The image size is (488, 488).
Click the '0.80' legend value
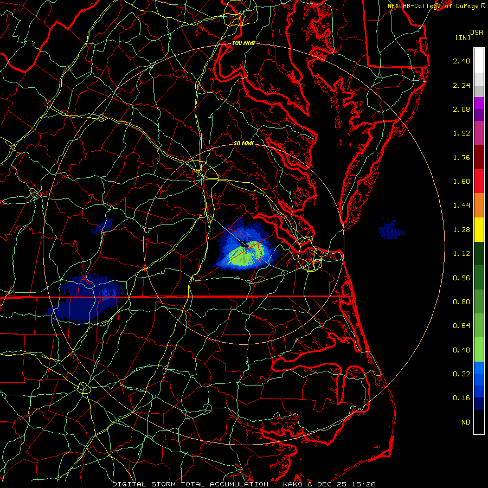point(461,302)
